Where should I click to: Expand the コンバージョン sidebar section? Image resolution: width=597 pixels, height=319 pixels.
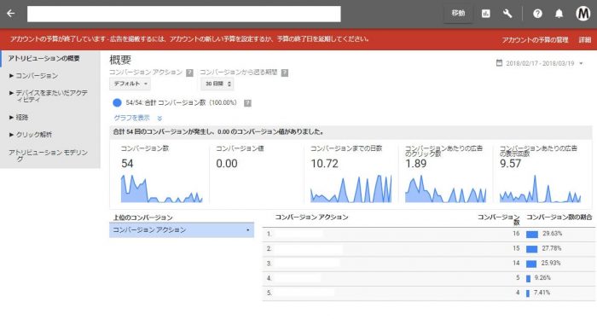pos(33,76)
